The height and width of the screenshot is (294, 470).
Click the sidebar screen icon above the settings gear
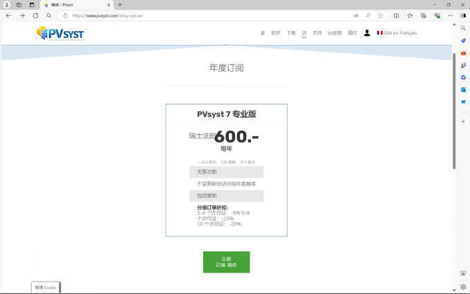point(463,273)
